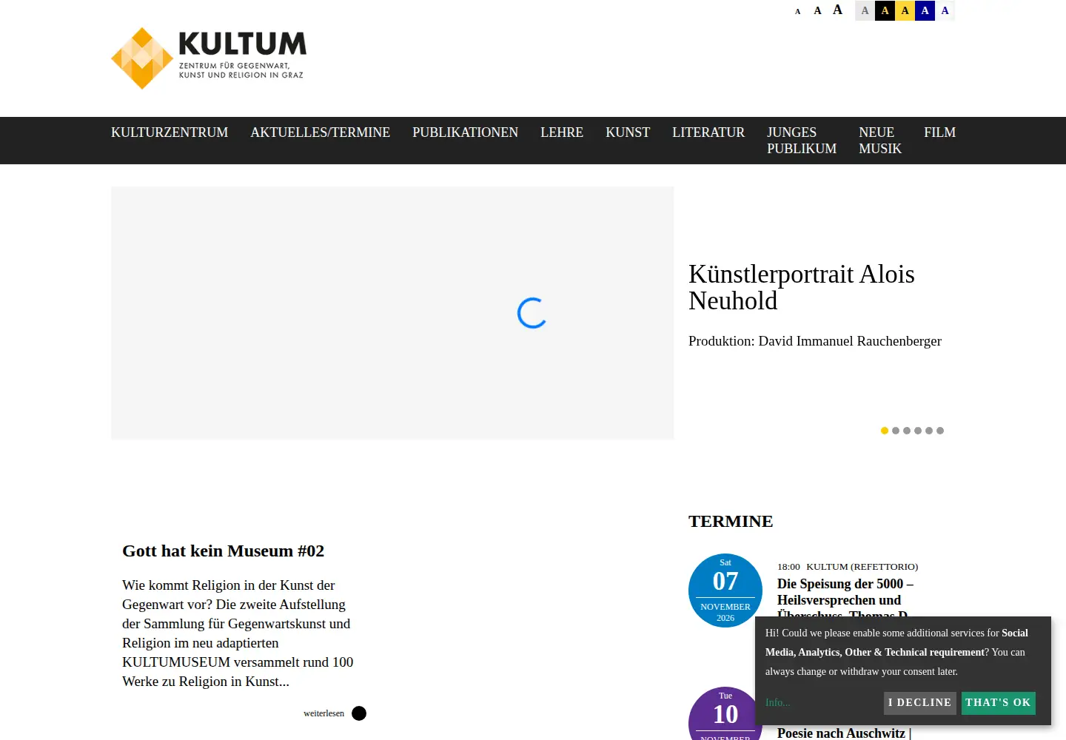The width and height of the screenshot is (1066, 740).
Task: Select fourth slider dot
Action: (x=918, y=431)
